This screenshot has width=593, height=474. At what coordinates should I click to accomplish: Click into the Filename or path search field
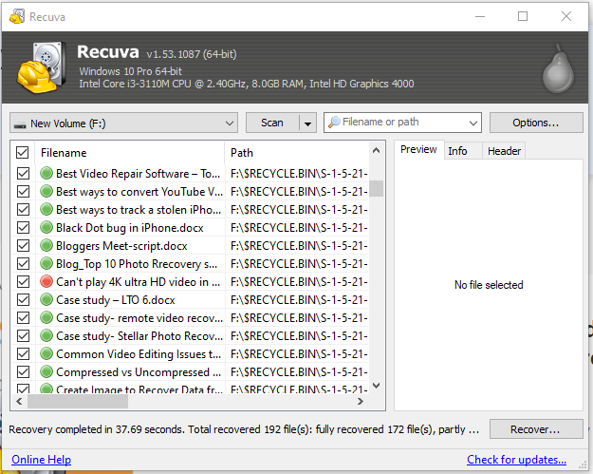403,123
